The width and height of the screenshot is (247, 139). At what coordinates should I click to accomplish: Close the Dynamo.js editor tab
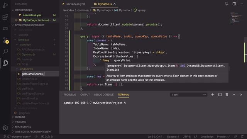pyautogui.click(x=115, y=4)
